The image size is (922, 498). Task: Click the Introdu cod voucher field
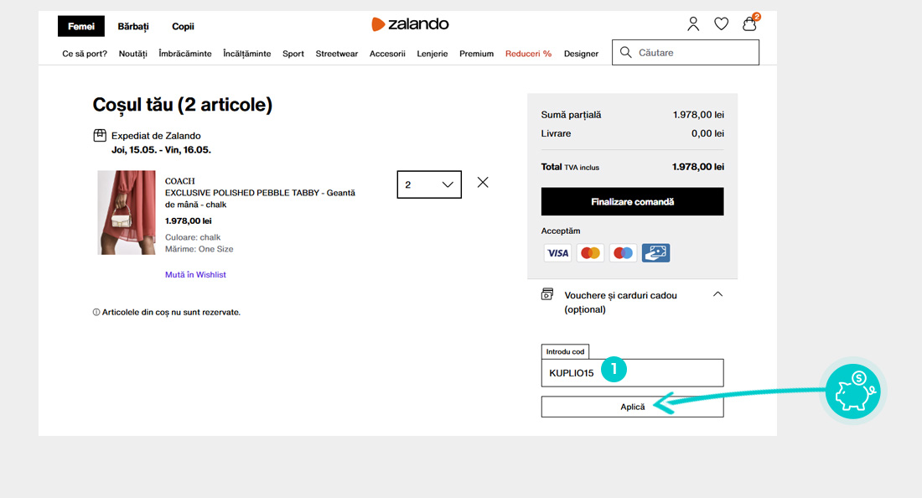[632, 373]
